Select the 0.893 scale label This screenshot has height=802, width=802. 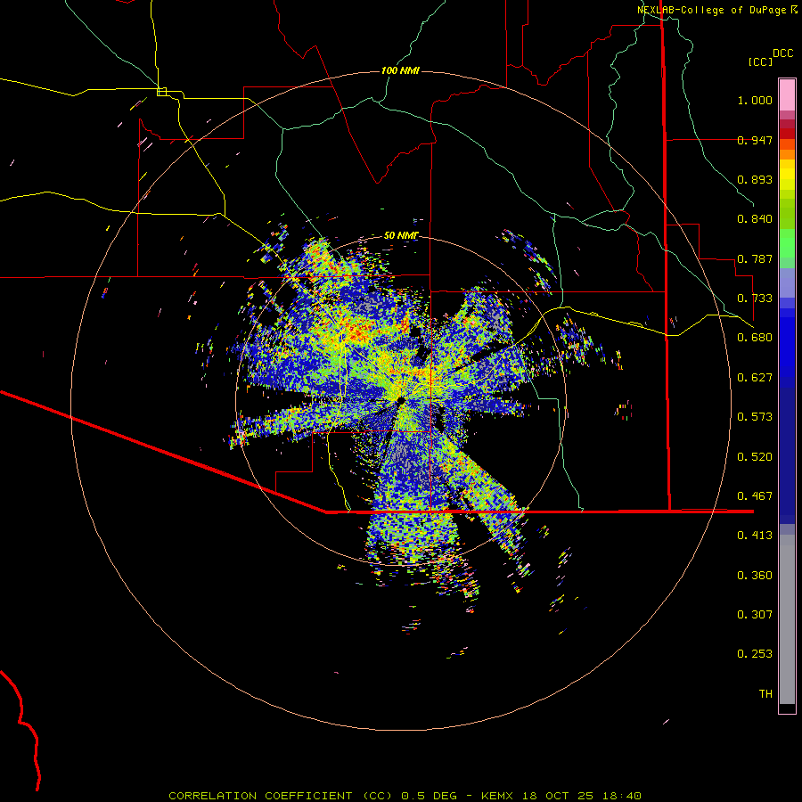click(x=755, y=179)
